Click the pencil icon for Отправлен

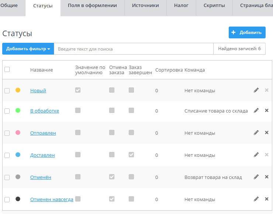click(256, 132)
